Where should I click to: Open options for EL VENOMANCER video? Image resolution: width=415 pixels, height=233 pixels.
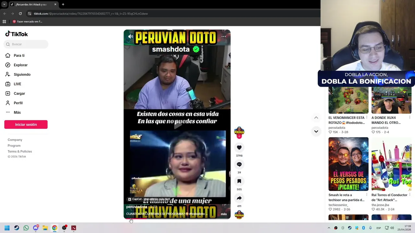[x=367, y=117]
